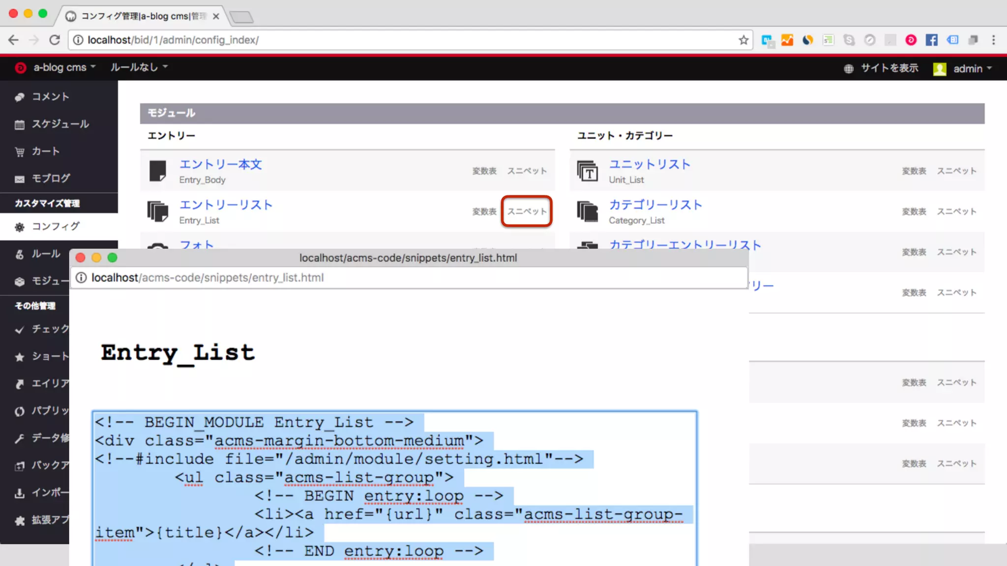Screen dimensions: 1007x566
Task: Open the カート sidebar item
Action: pyautogui.click(x=45, y=151)
